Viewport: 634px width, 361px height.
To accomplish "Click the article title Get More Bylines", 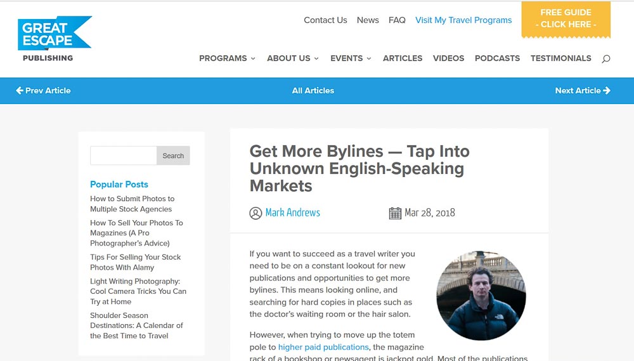I will pyautogui.click(x=359, y=168).
